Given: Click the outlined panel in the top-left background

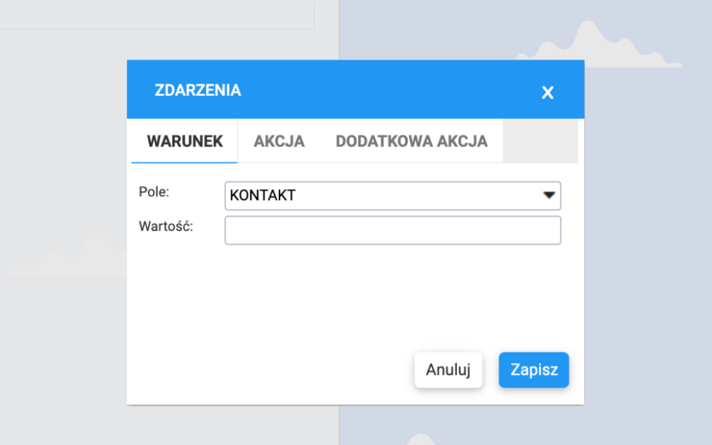Looking at the screenshot, I should click(x=153, y=14).
